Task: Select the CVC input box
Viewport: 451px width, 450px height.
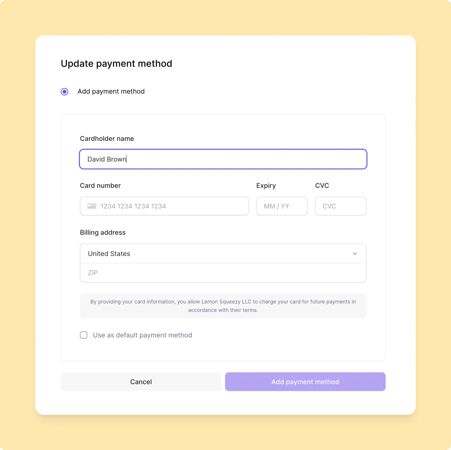Action: (340, 206)
